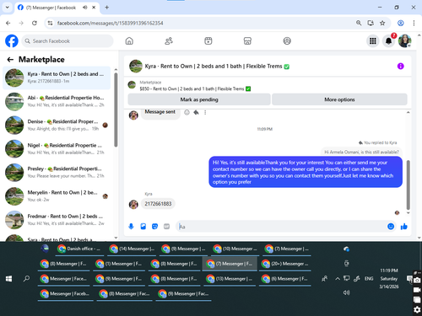Image resolution: width=422 pixels, height=316 pixels.
Task: Switch to (14) Messenger taskbar window
Action: pyautogui.click(x=132, y=249)
